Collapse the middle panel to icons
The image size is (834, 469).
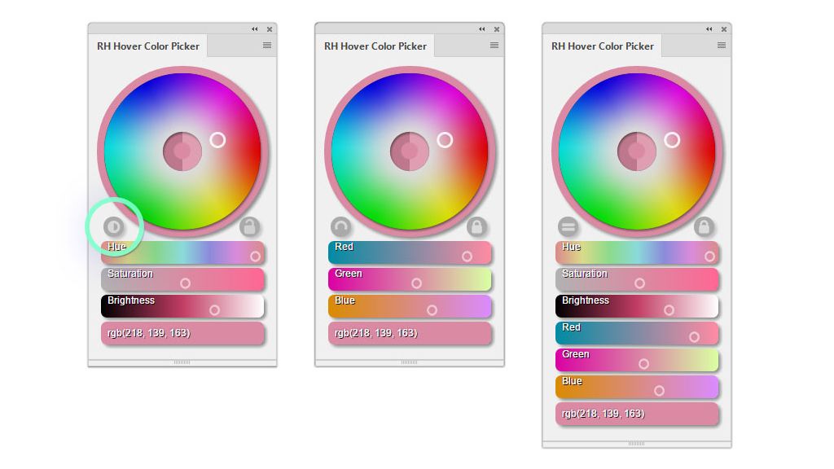click(481, 28)
